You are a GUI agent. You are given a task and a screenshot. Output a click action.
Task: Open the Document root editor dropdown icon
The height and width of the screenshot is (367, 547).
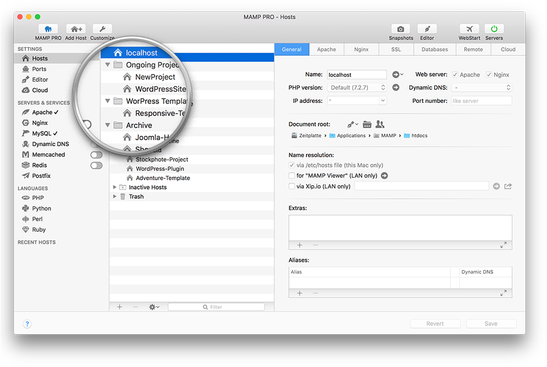352,124
